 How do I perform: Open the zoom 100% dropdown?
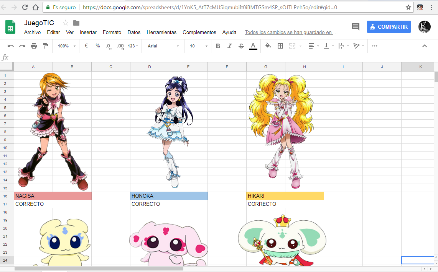pyautogui.click(x=67, y=46)
